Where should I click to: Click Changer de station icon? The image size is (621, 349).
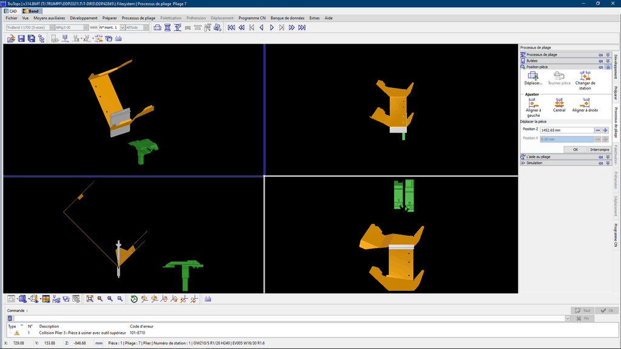[585, 81]
